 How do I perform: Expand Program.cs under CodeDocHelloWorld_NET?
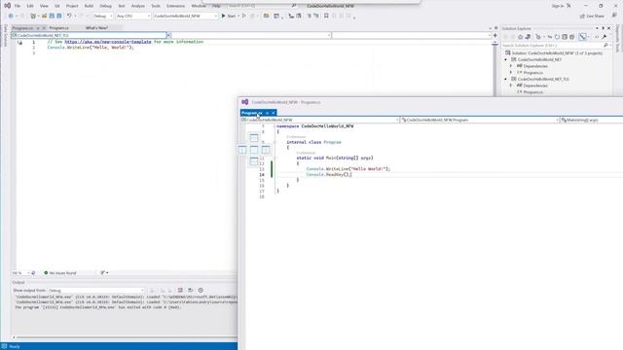pyautogui.click(x=511, y=73)
